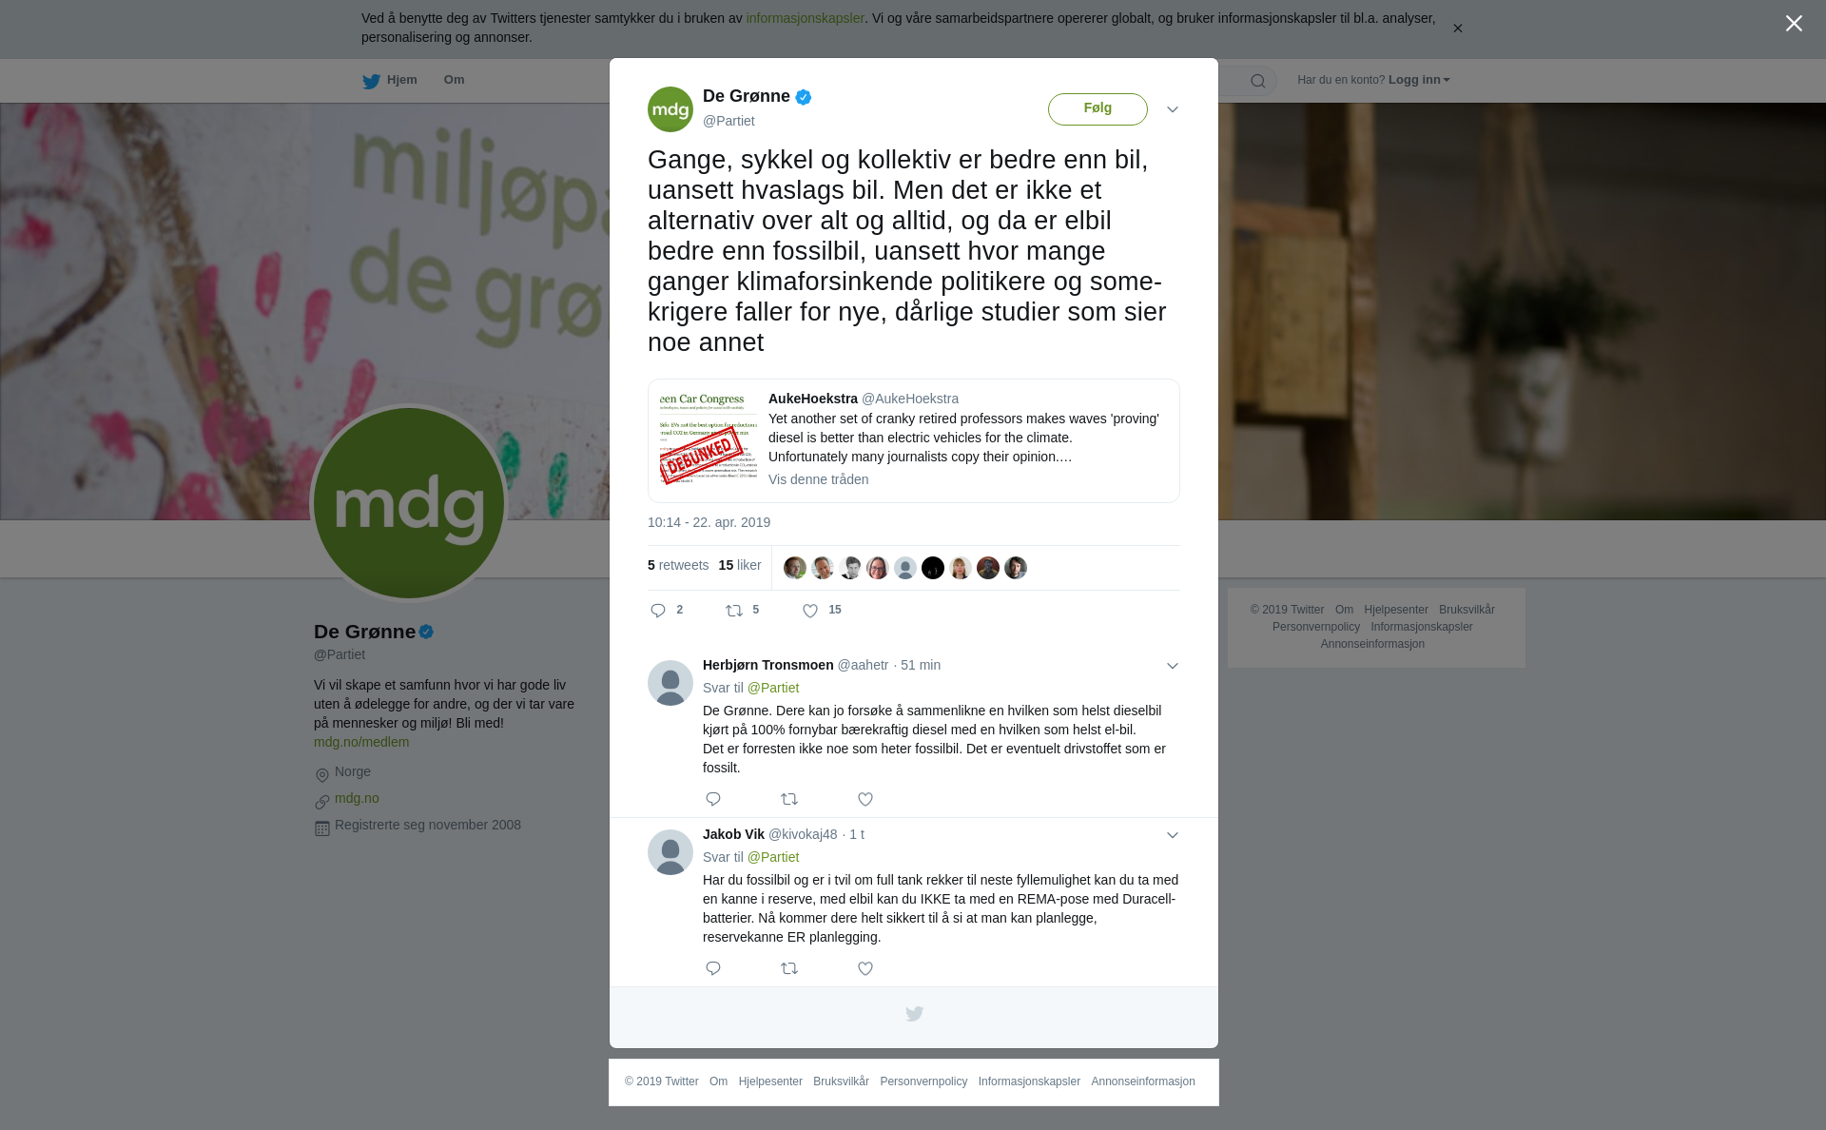Viewport: 1826px width, 1130px height.
Task: Click the reply icon under main tweet
Action: pyautogui.click(x=658, y=611)
